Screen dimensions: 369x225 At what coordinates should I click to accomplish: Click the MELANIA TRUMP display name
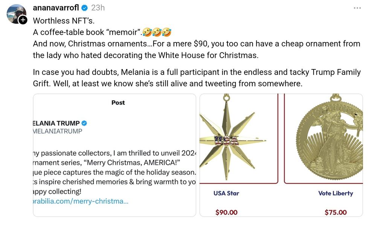[56, 123]
